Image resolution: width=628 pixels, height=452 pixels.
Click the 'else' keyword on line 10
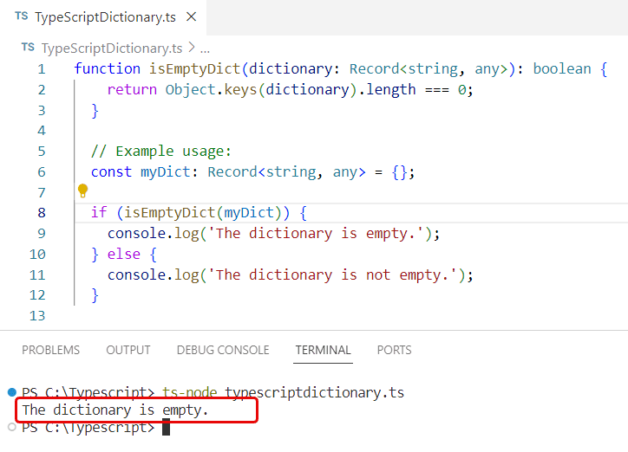pos(124,255)
